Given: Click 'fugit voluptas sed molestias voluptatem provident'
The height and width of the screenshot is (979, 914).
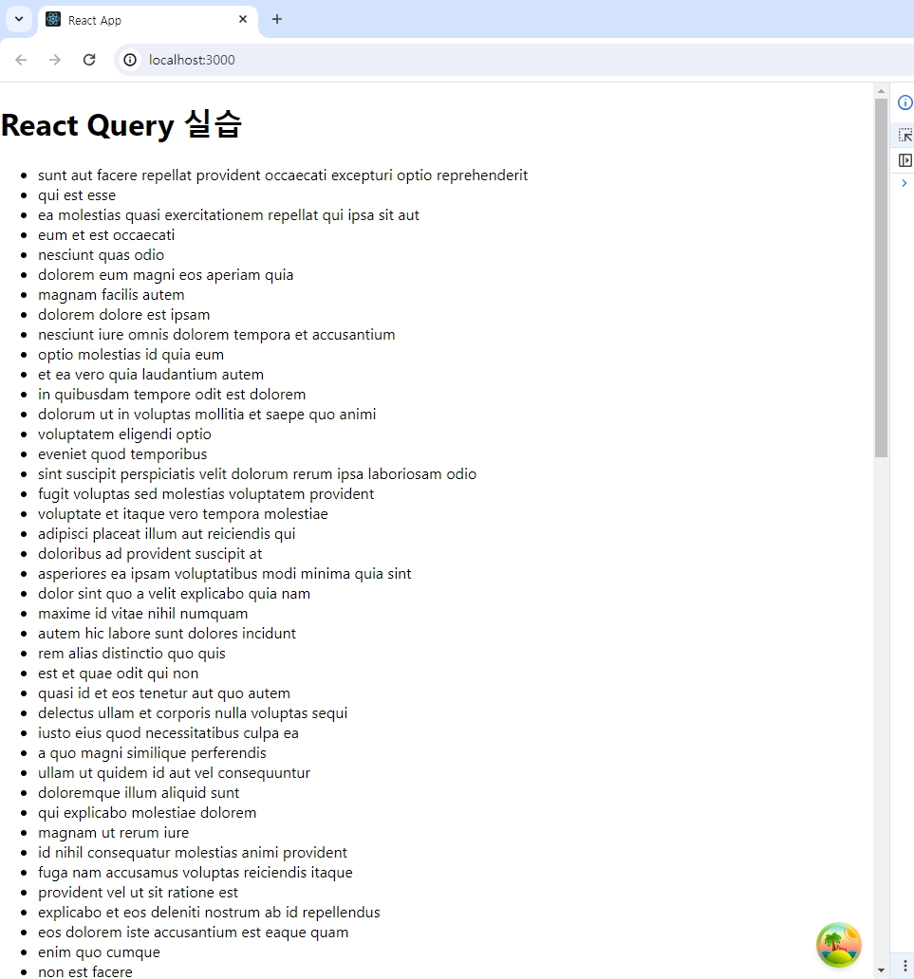Looking at the screenshot, I should 206,494.
